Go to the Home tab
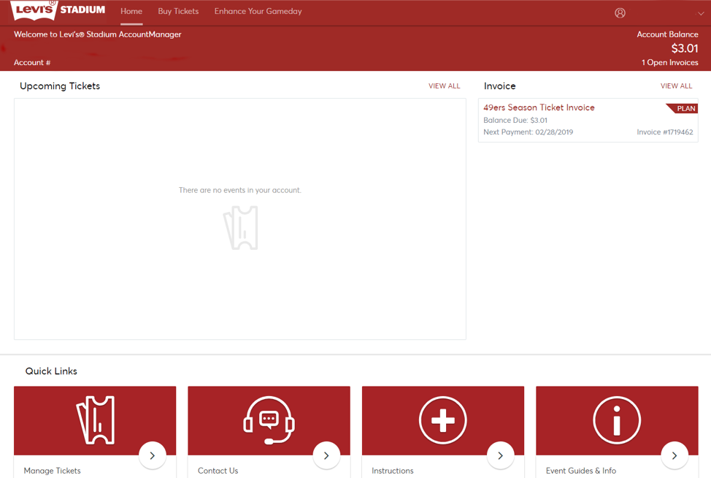Image resolution: width=711 pixels, height=478 pixels. pyautogui.click(x=131, y=12)
